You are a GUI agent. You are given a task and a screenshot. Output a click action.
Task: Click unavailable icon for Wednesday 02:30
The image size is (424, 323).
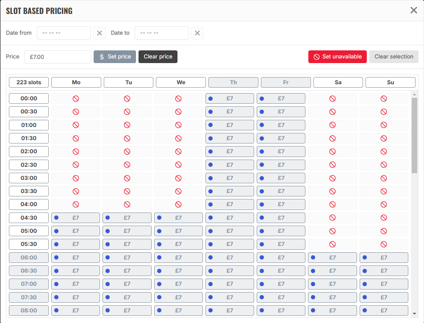coord(178,165)
